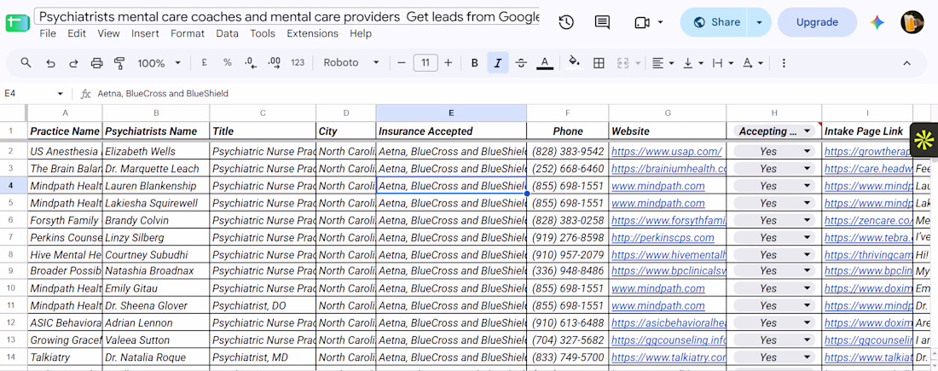Open the Format menu
The height and width of the screenshot is (371, 938).
click(x=188, y=33)
